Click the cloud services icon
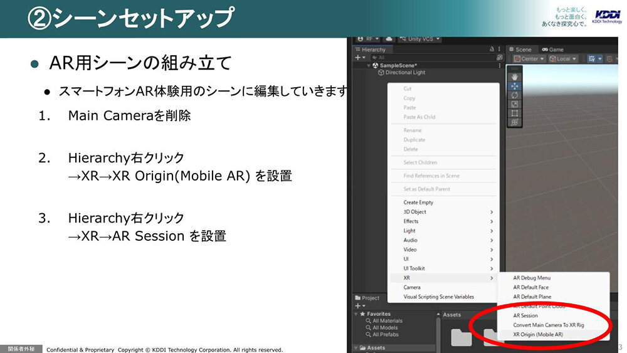This screenshot has height=353, width=627. click(x=389, y=39)
